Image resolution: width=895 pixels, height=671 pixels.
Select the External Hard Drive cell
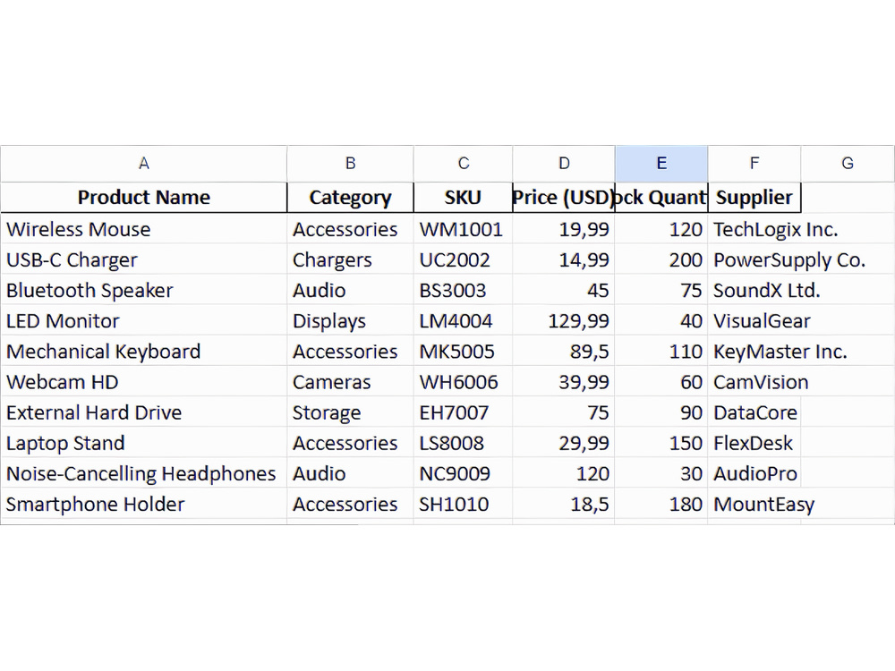144,412
